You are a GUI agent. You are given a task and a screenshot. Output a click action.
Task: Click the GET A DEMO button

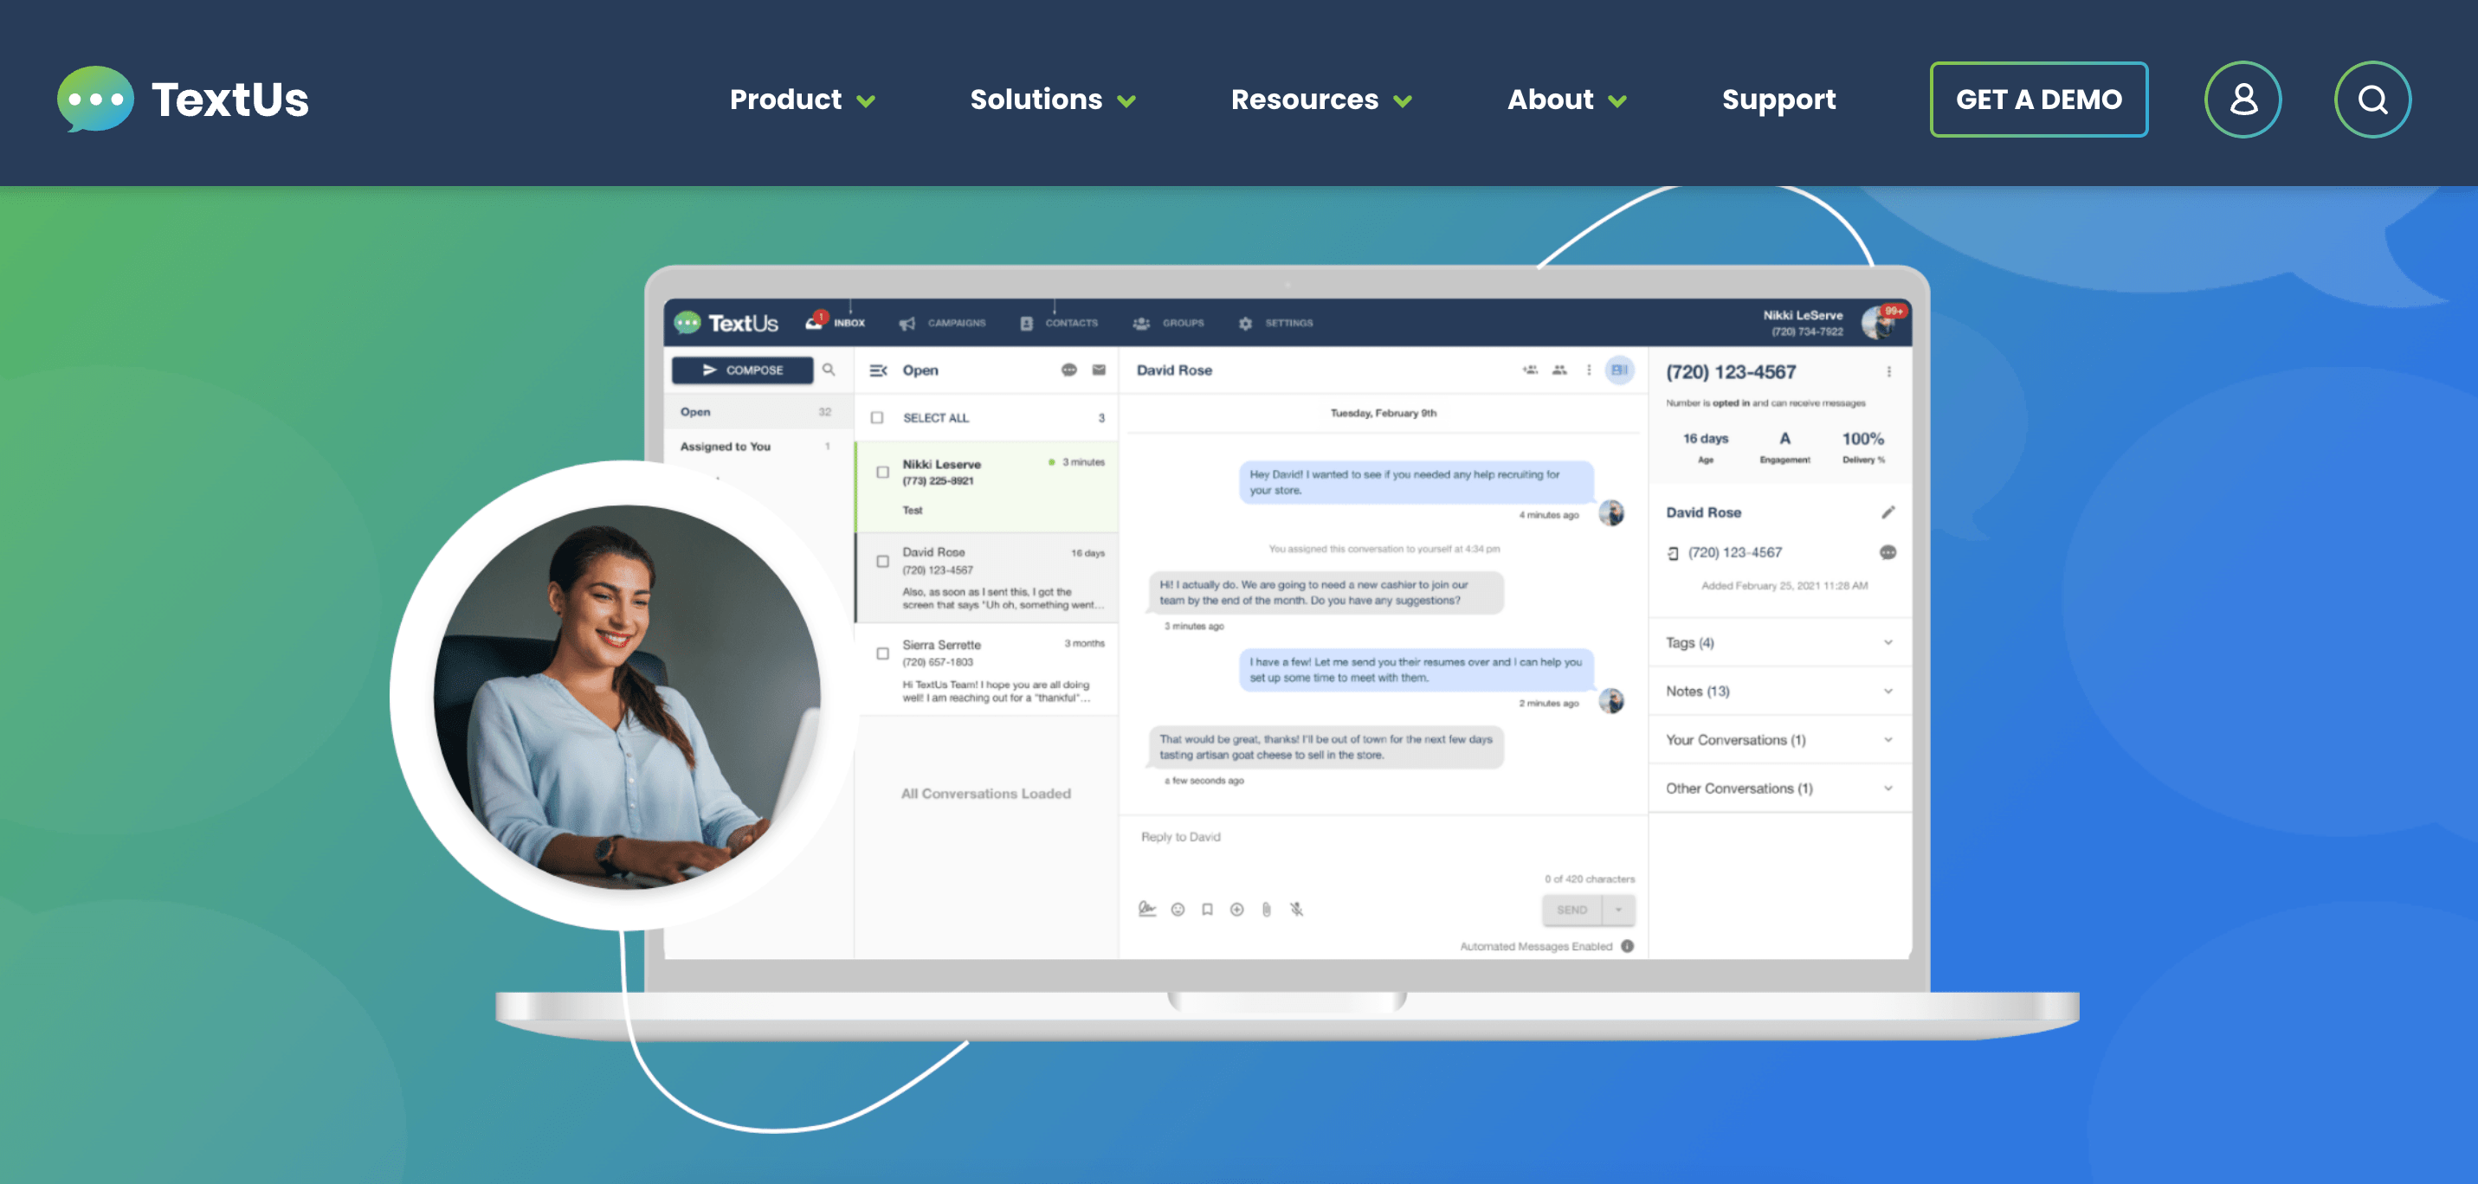pos(2038,99)
